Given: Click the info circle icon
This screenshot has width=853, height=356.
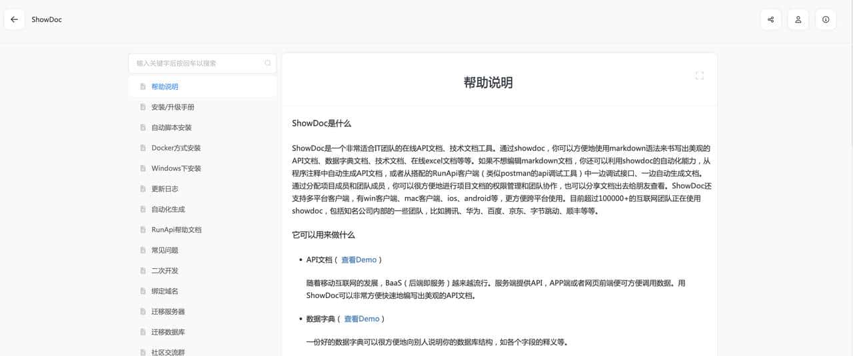Looking at the screenshot, I should [826, 19].
